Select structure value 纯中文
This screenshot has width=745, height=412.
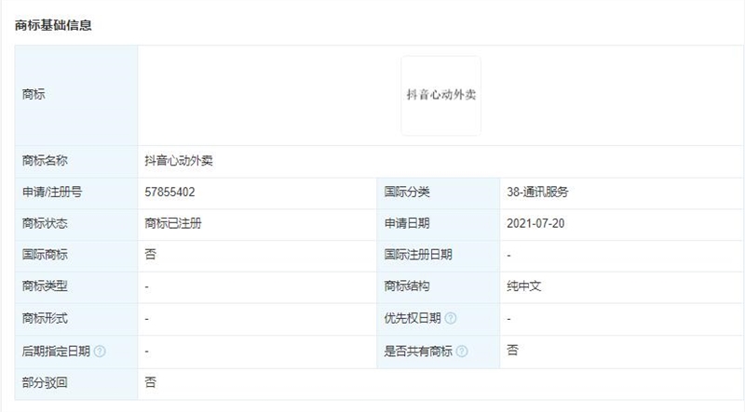point(523,286)
